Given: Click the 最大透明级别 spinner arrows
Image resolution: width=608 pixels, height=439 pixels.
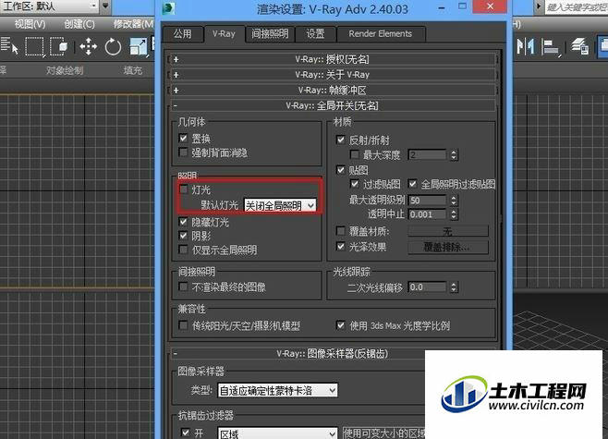Looking at the screenshot, I should [454, 201].
